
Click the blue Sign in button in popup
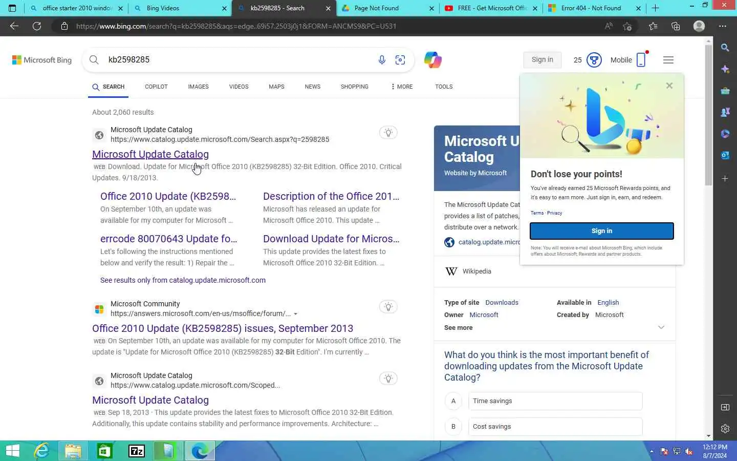coord(602,231)
